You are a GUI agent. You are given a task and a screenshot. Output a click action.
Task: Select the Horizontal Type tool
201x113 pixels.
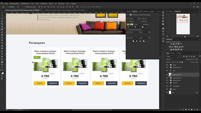point(2,54)
